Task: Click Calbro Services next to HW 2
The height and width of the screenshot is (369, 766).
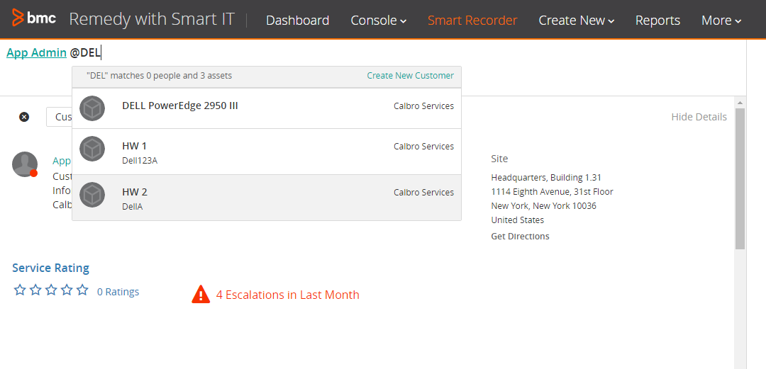Action: click(423, 193)
